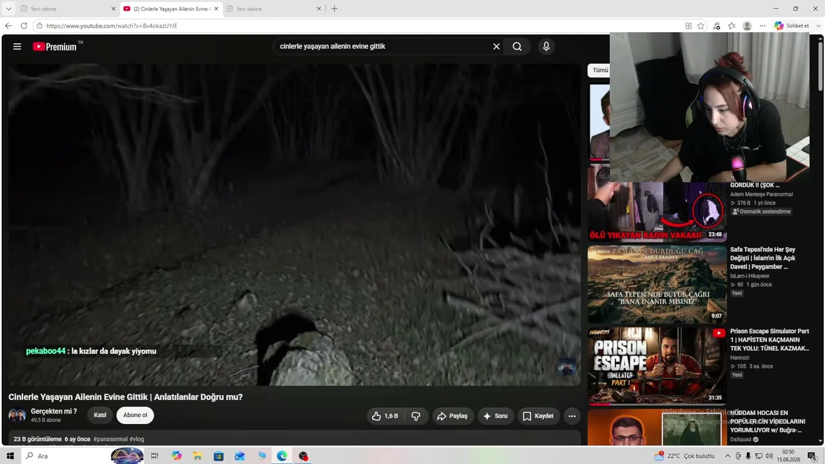The image size is (825, 464).
Task: Open the HÜDDAM HOCASI EN POPÜLER CİN title
Action: [x=767, y=421]
